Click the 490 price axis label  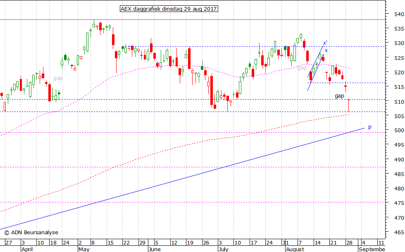[x=399, y=159]
